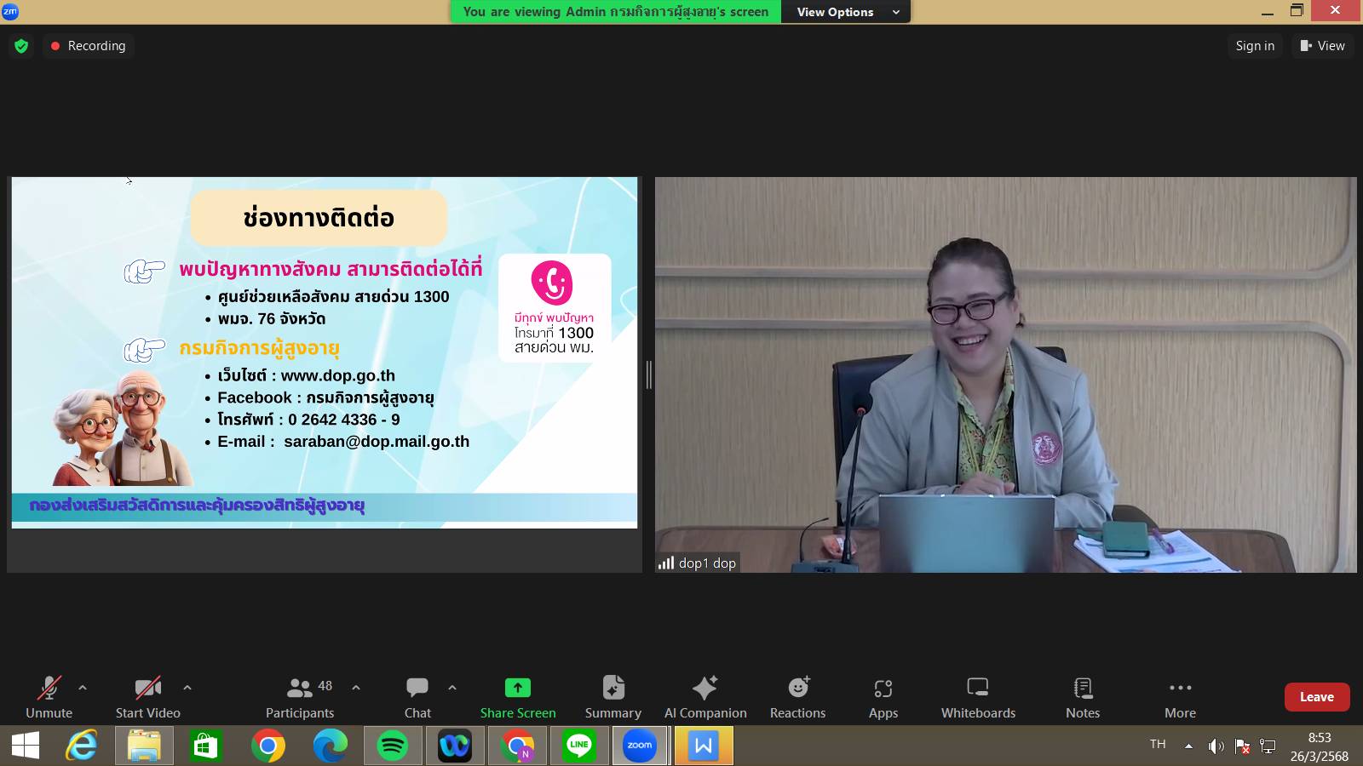Expand chat options caret beside Chat
The height and width of the screenshot is (766, 1363).
tap(452, 687)
